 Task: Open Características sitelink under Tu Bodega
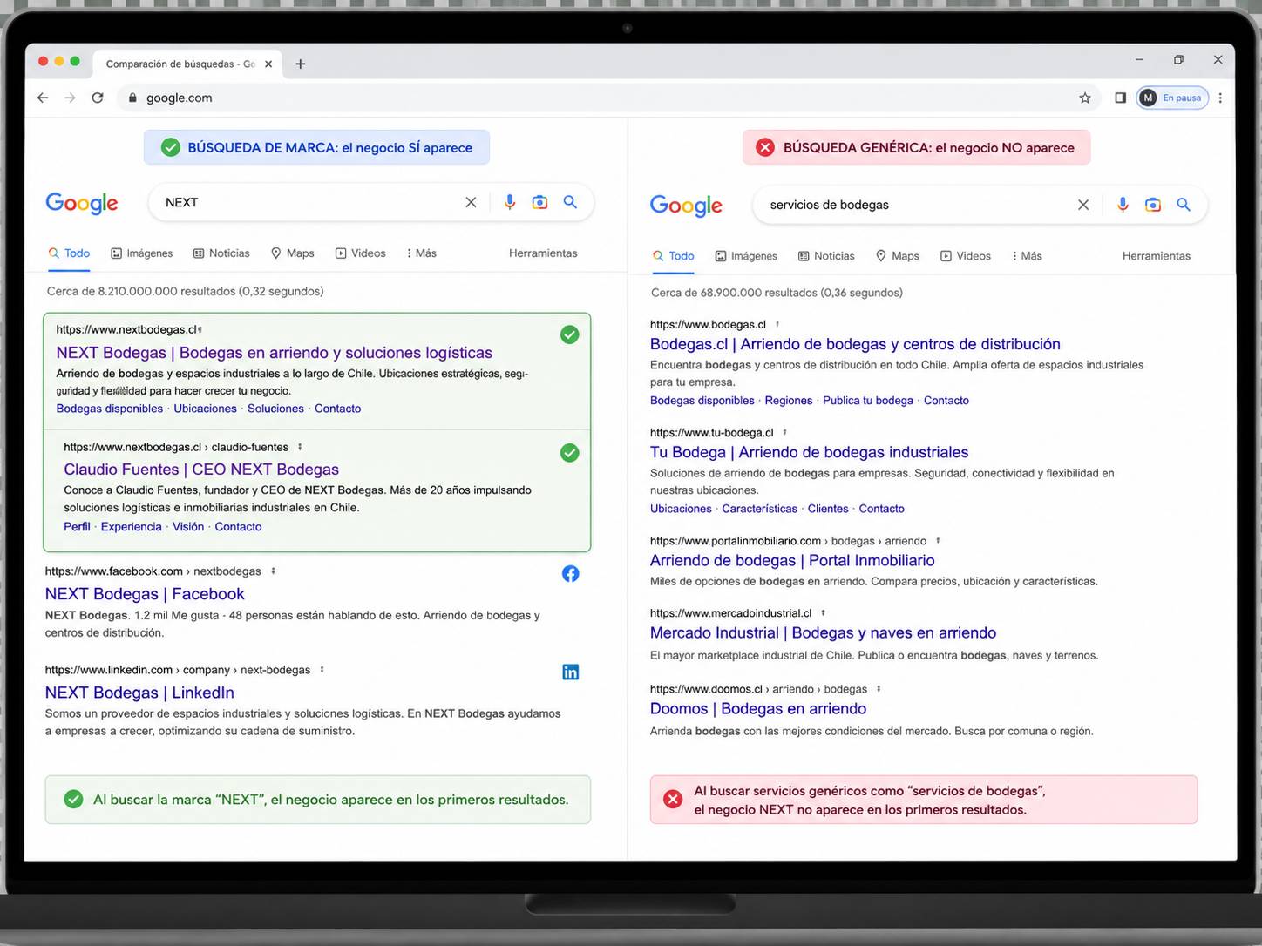click(759, 509)
